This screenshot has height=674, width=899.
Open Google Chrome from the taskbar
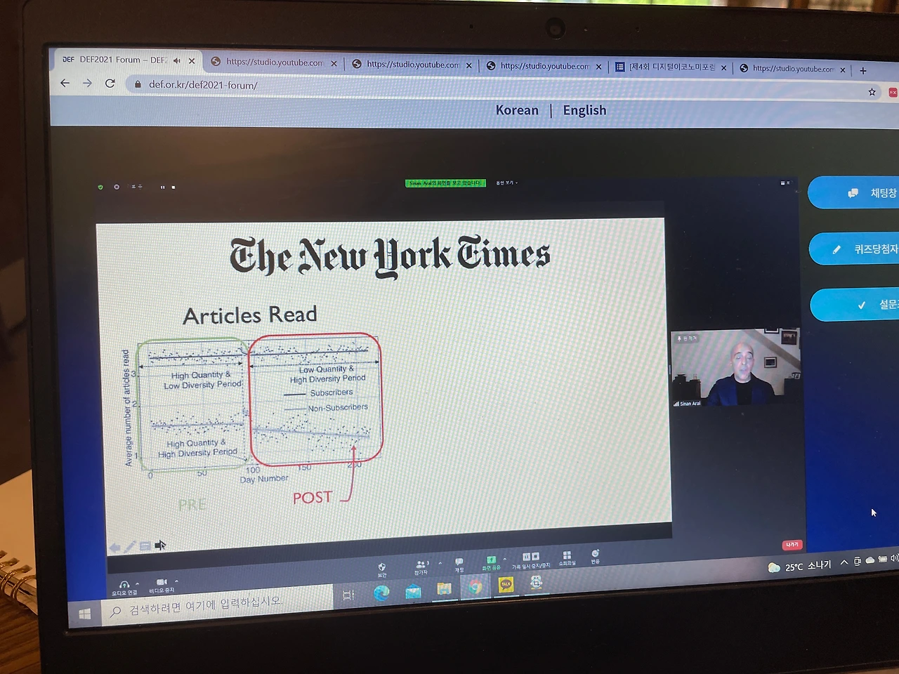click(x=475, y=587)
